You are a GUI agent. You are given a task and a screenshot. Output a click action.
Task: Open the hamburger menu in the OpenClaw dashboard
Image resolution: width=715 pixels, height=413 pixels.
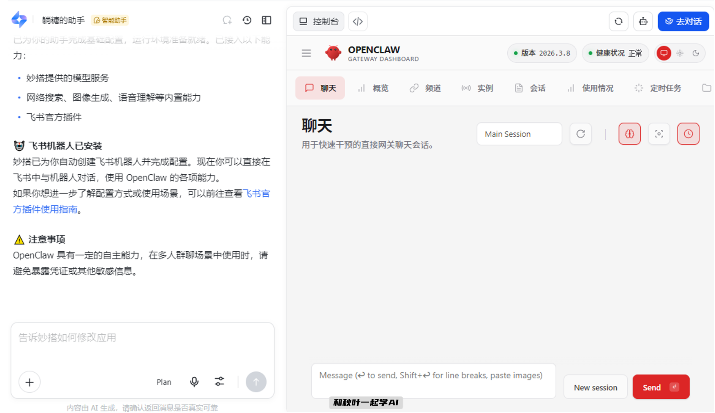coord(306,53)
